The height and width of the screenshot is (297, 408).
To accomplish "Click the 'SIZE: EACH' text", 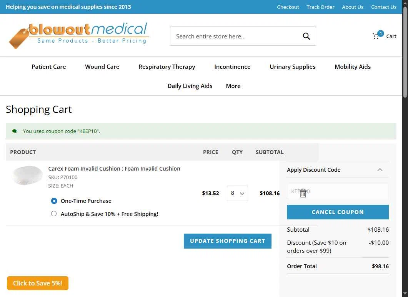I will [61, 186].
